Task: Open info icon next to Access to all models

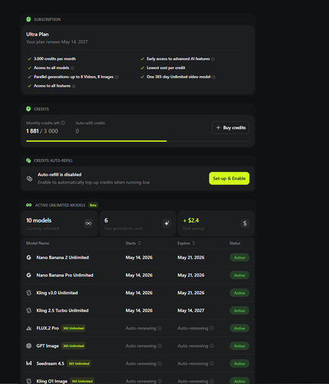Action: tap(73, 68)
